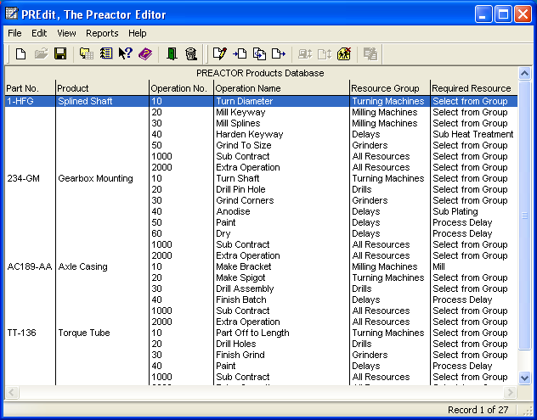The height and width of the screenshot is (420, 537).
Task: Select the Turn Shaft operation
Action: pyautogui.click(x=238, y=178)
